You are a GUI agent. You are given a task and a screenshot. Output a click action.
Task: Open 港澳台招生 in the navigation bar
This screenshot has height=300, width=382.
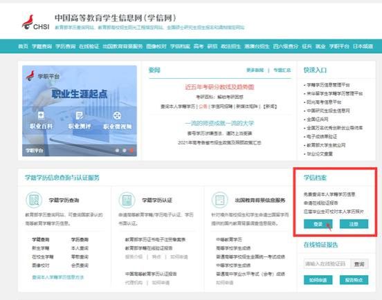pos(257,46)
